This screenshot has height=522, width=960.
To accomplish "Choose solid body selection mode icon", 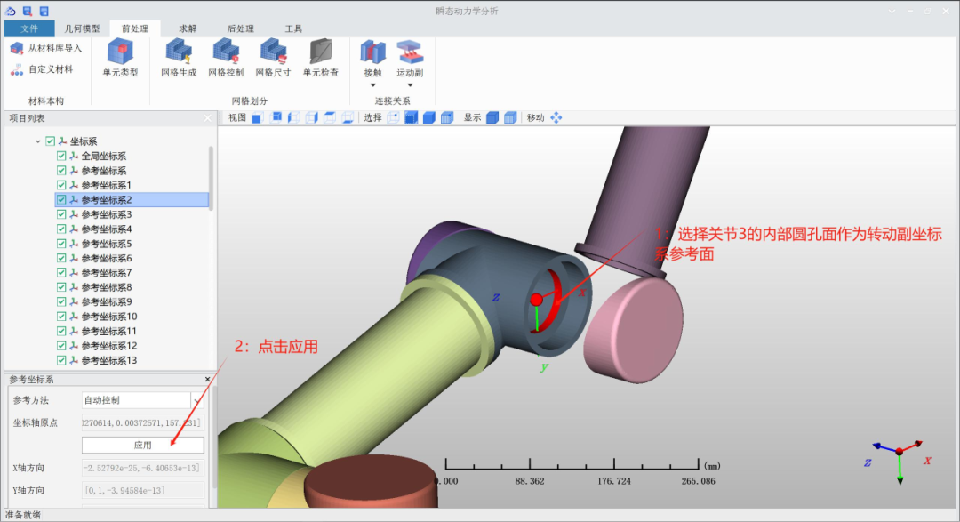I will (x=429, y=117).
